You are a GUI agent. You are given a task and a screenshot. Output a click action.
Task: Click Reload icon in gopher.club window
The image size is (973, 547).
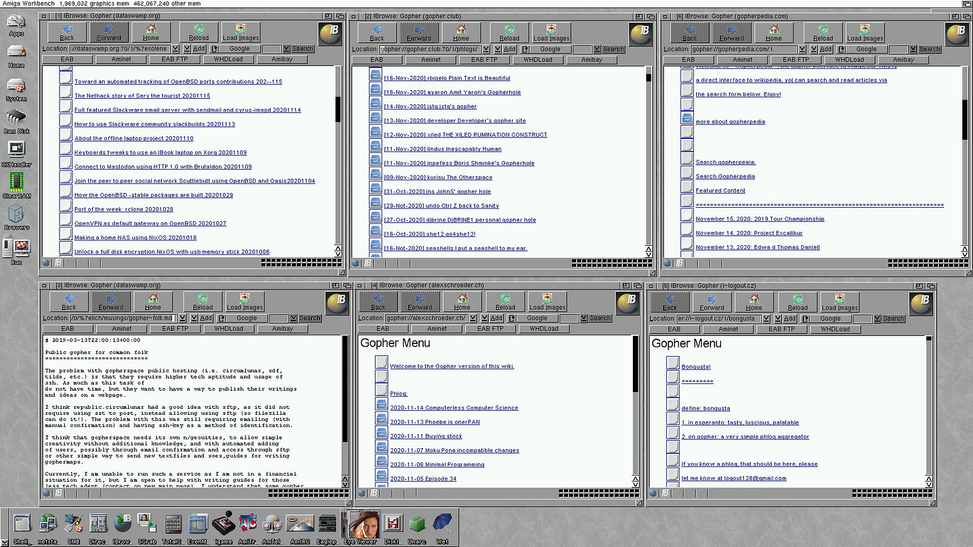[x=509, y=32]
